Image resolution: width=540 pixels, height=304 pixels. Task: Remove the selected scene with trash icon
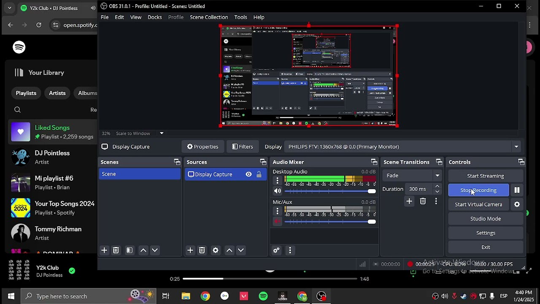[x=116, y=250]
